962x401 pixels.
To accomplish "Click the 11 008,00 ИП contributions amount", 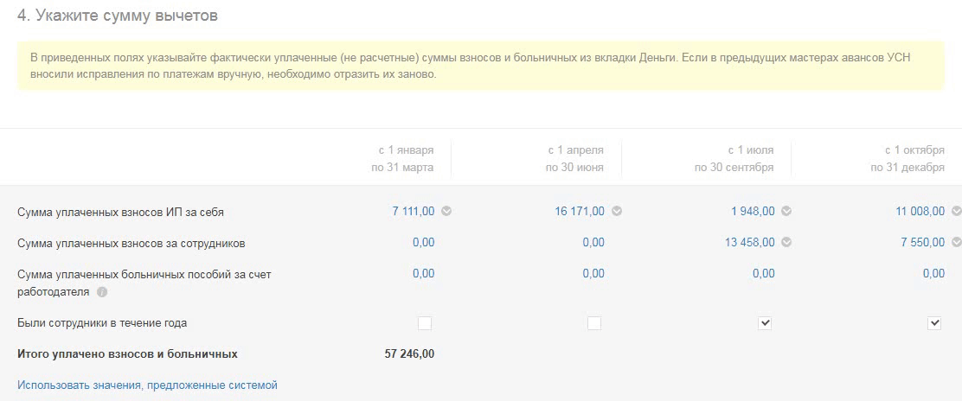I will pyautogui.click(x=920, y=211).
